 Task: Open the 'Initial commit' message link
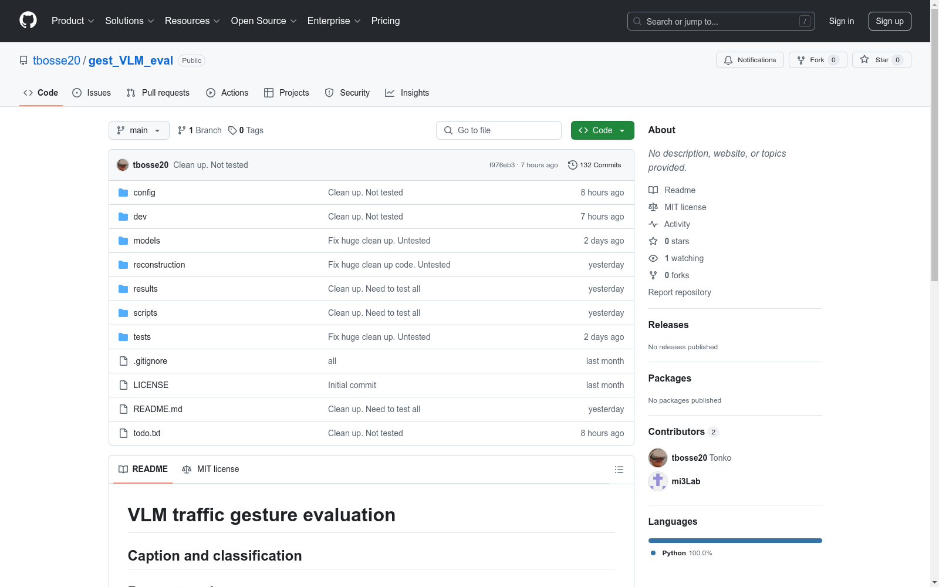[352, 385]
